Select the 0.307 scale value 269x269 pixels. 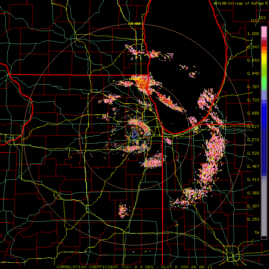pos(253,206)
